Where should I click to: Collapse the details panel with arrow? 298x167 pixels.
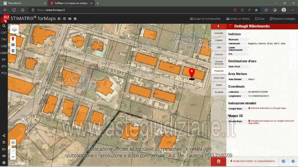point(218,26)
